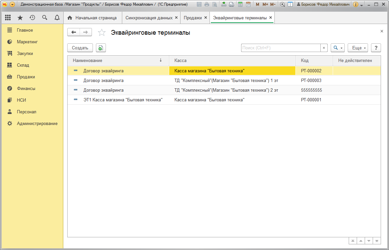389x250 pixels.
Task: Focus the Поиск (Ctrl+F) search field
Action: click(281, 48)
